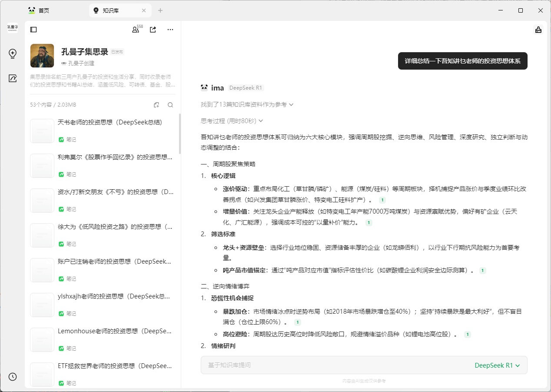Open the note edit icon in left rail
This screenshot has width=551, height=392.
(x=13, y=78)
